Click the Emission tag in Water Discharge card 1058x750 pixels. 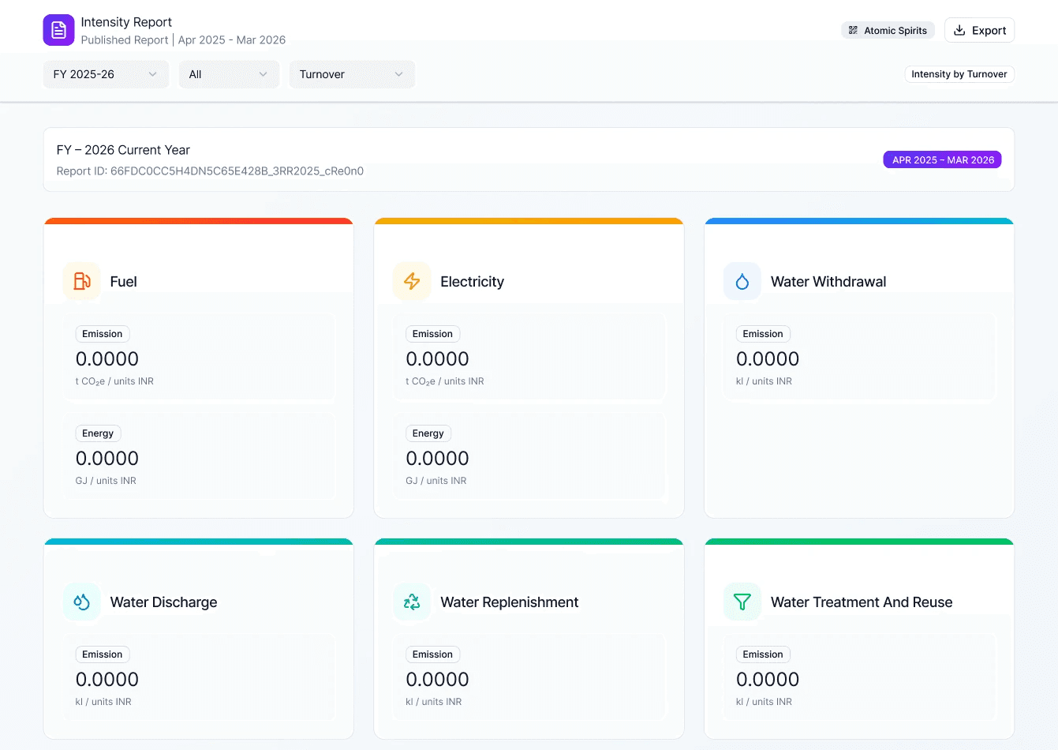[103, 654]
